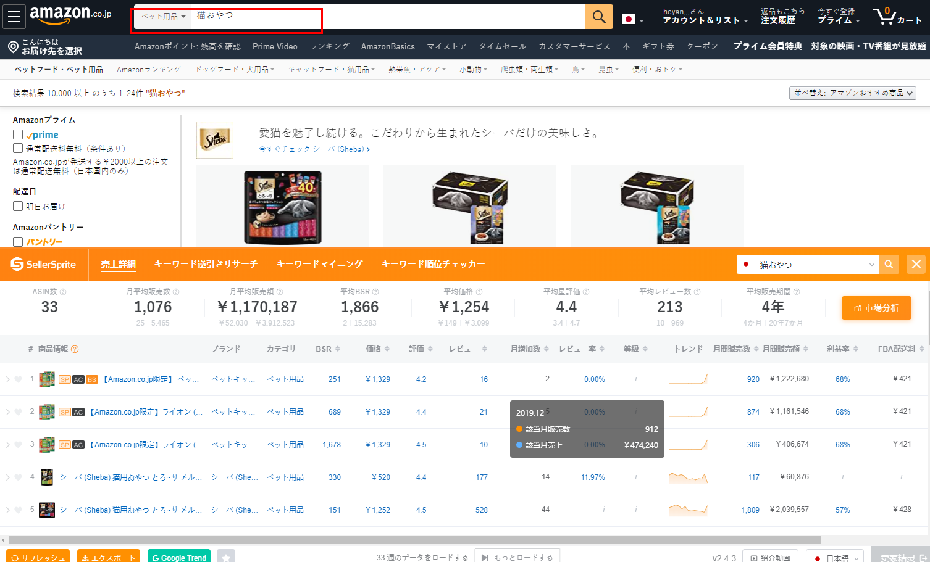Viewport: 930px width, 562px height.
Task: Click the star favorites button at bottom
Action: click(226, 557)
